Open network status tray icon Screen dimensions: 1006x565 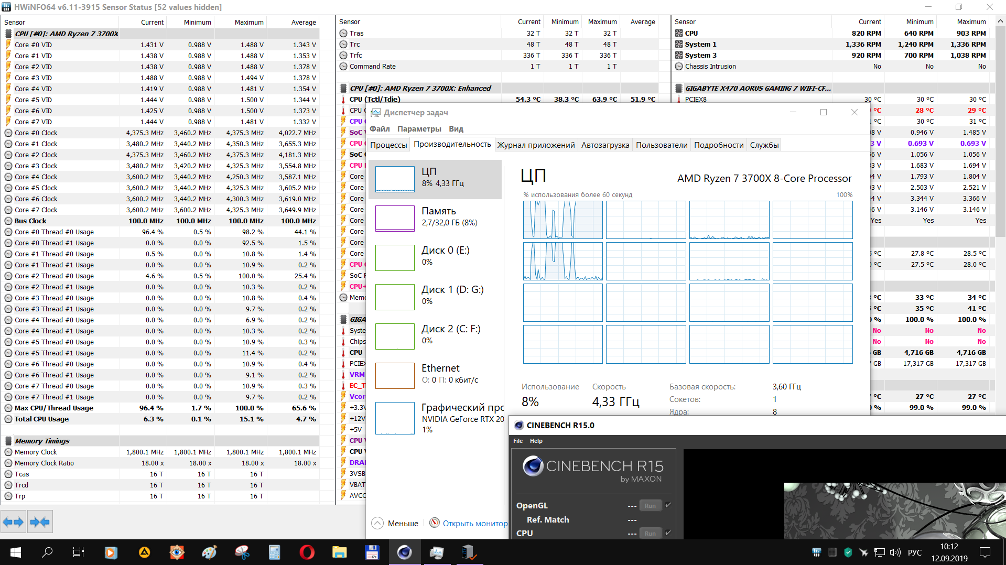(879, 552)
